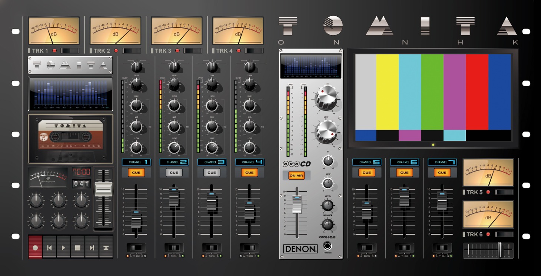Toggle the Channel 5 CUE button
Viewport: 541px width, 276px height.
pyautogui.click(x=367, y=173)
